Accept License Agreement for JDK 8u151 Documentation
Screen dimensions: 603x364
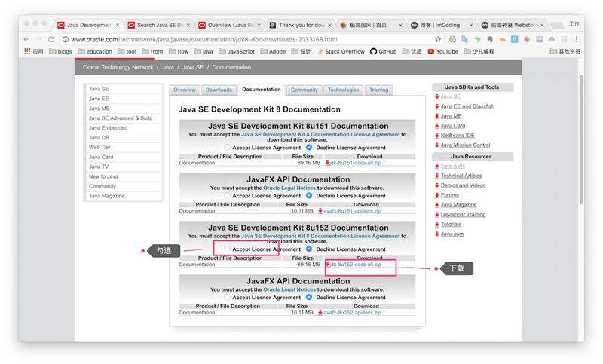[x=227, y=148]
